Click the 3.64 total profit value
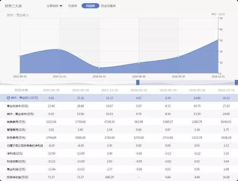This screenshot has width=238, height=181. (x=226, y=161)
